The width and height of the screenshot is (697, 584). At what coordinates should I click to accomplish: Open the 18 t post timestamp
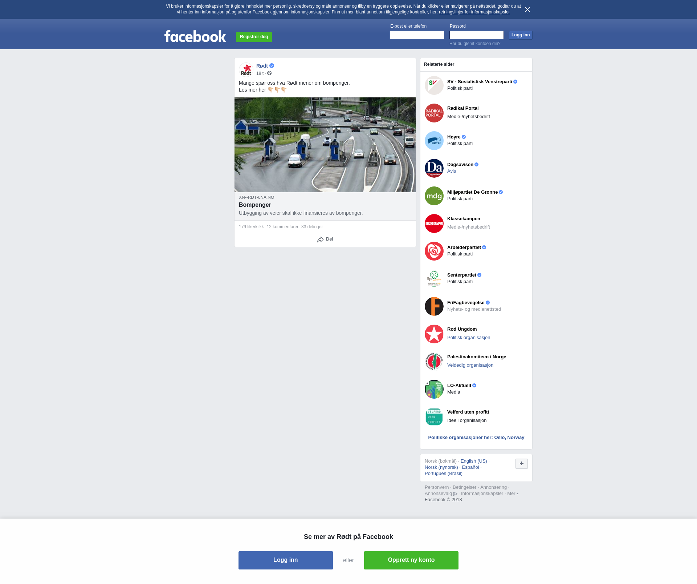(x=260, y=73)
